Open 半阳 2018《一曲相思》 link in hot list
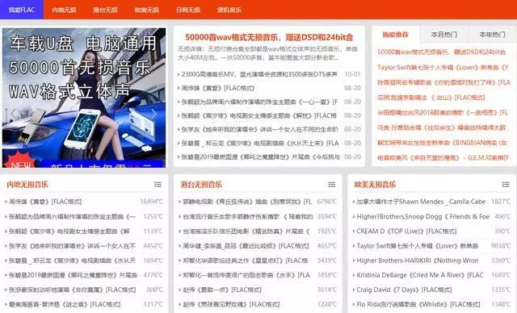Image resolution: width=517 pixels, height=313 pixels. tap(443, 113)
